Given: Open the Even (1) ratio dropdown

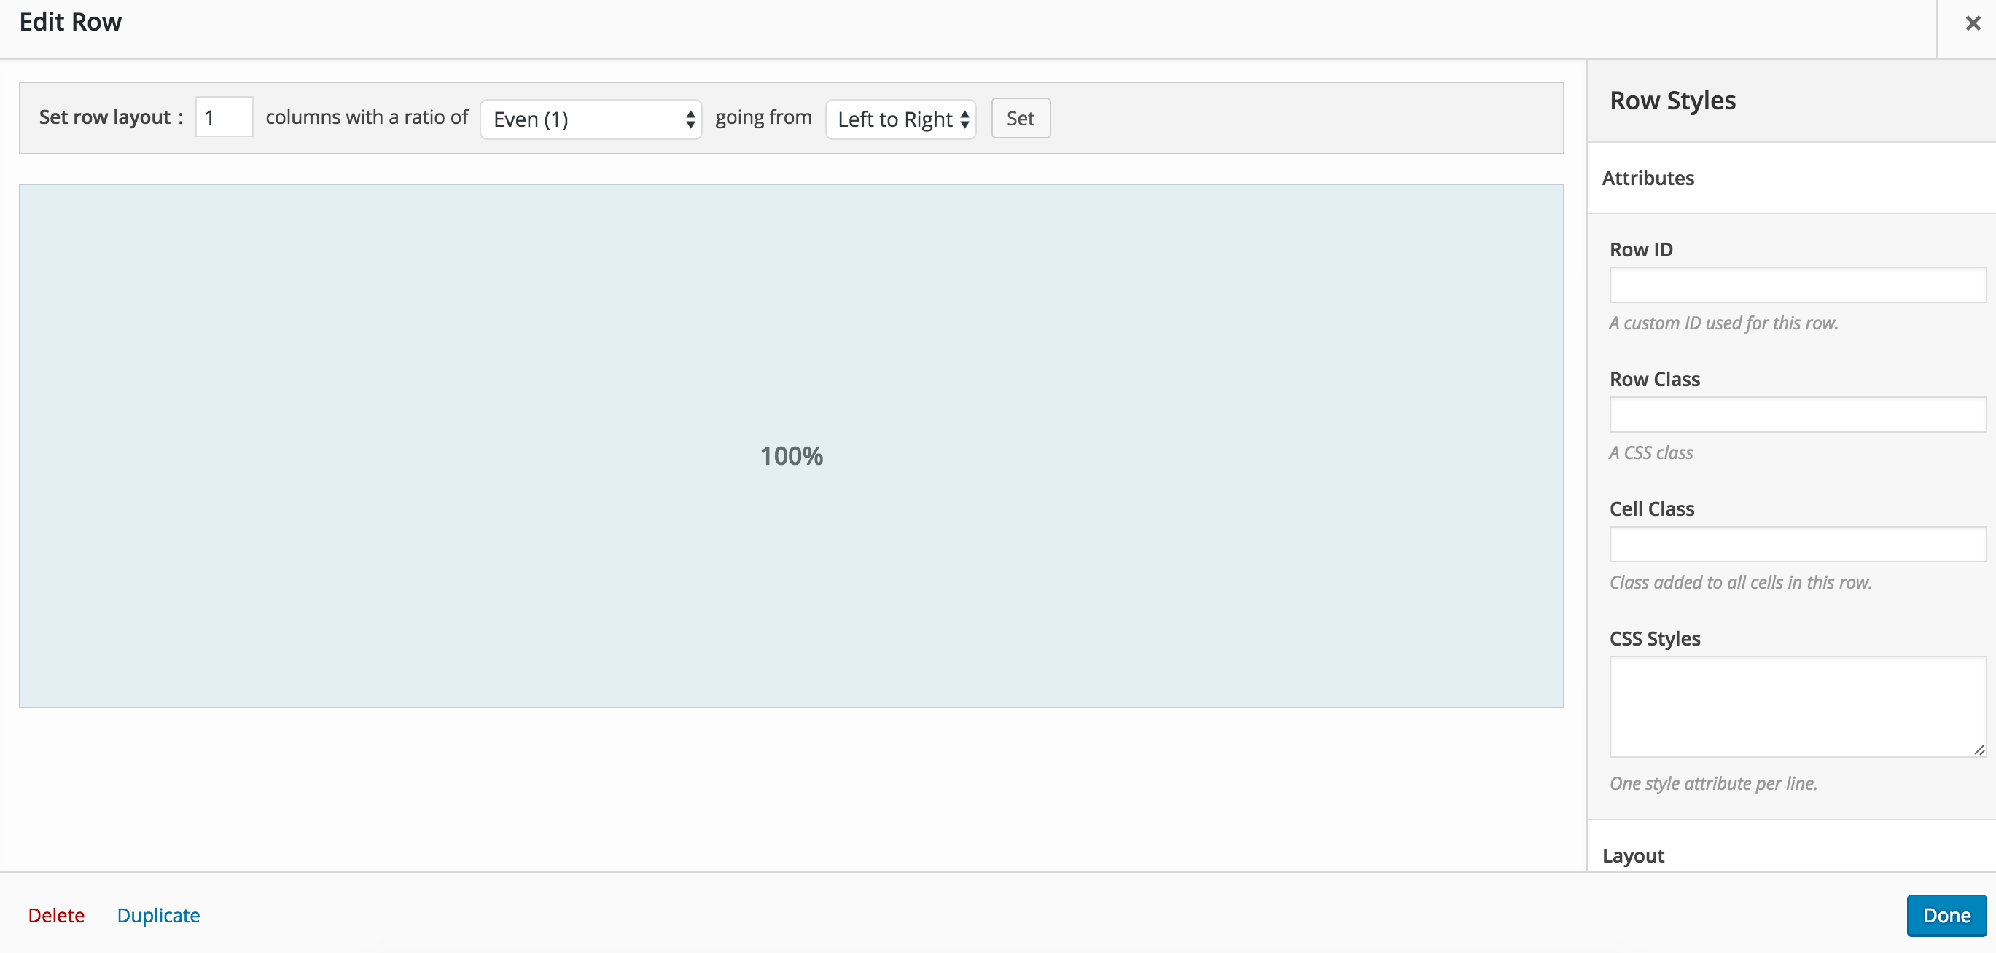Looking at the screenshot, I should 591,119.
